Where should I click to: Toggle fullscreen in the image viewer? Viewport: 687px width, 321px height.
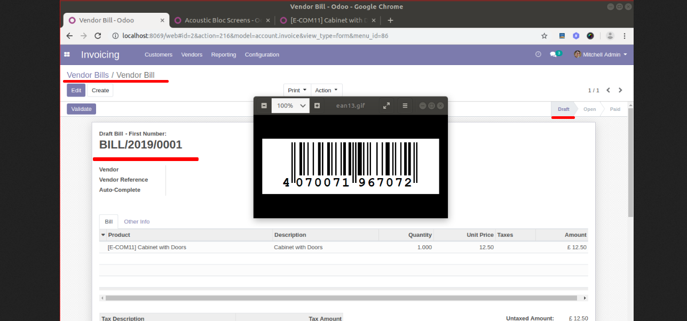(386, 106)
